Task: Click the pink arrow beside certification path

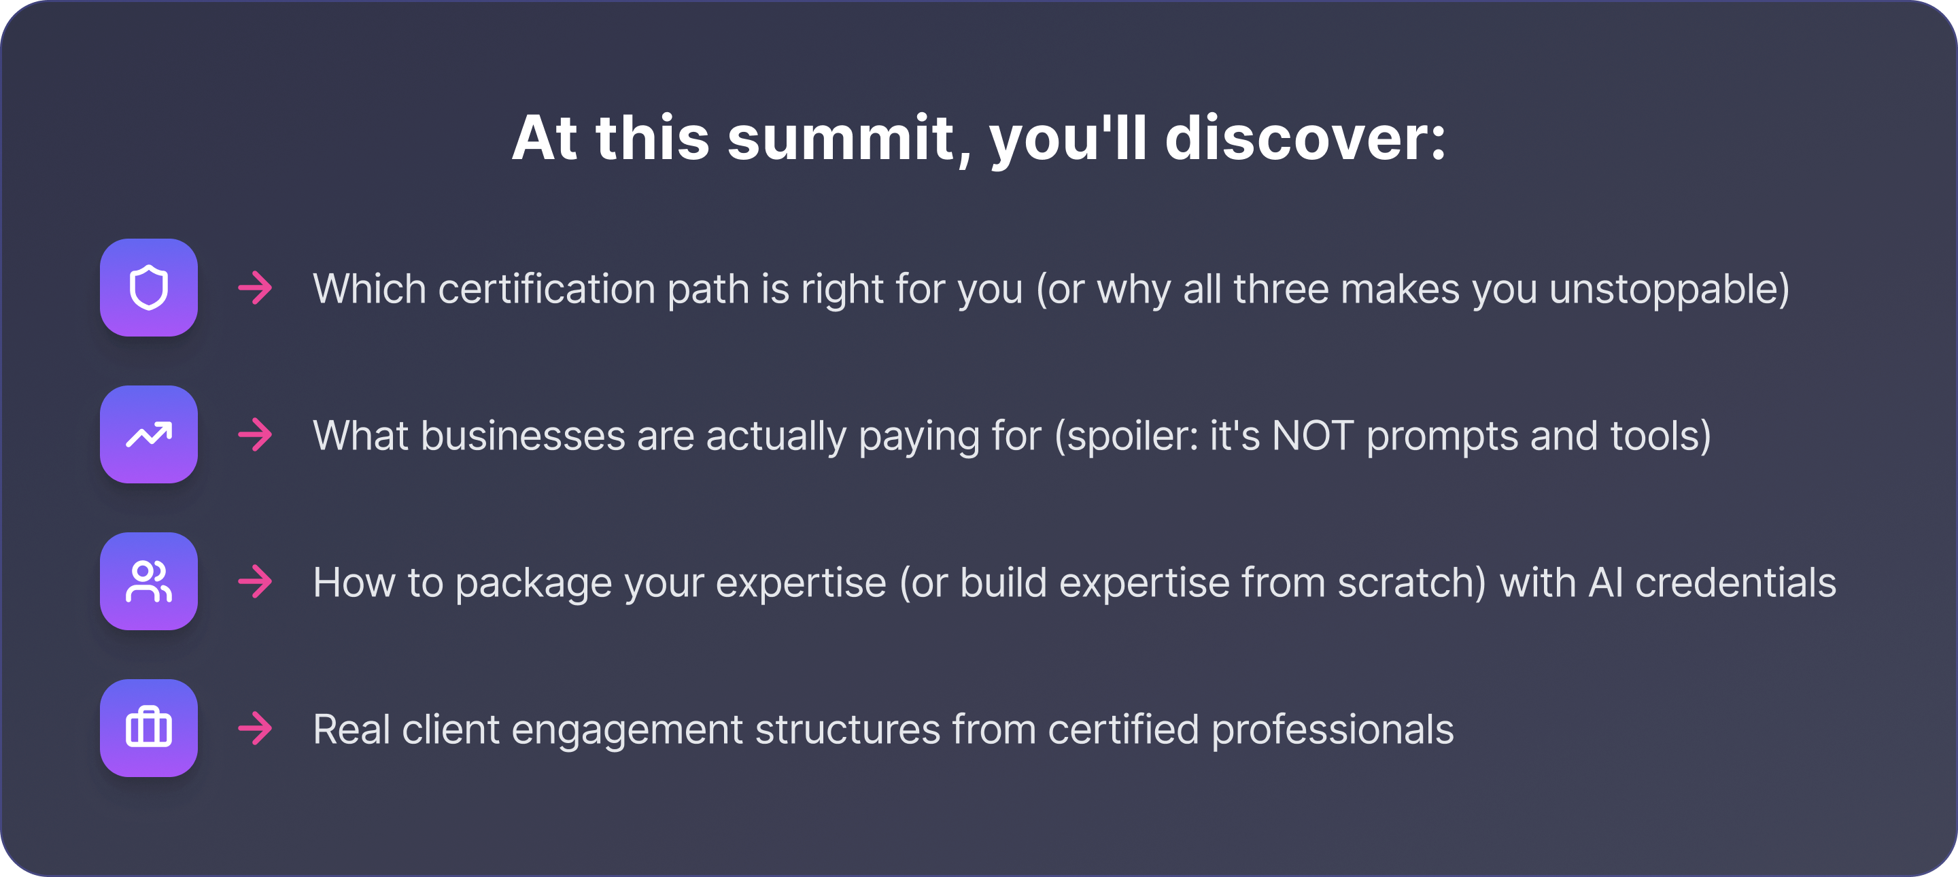Action: tap(256, 288)
